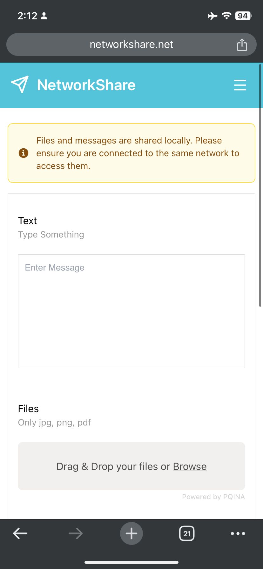Go back with the browser back arrow

click(x=20, y=533)
